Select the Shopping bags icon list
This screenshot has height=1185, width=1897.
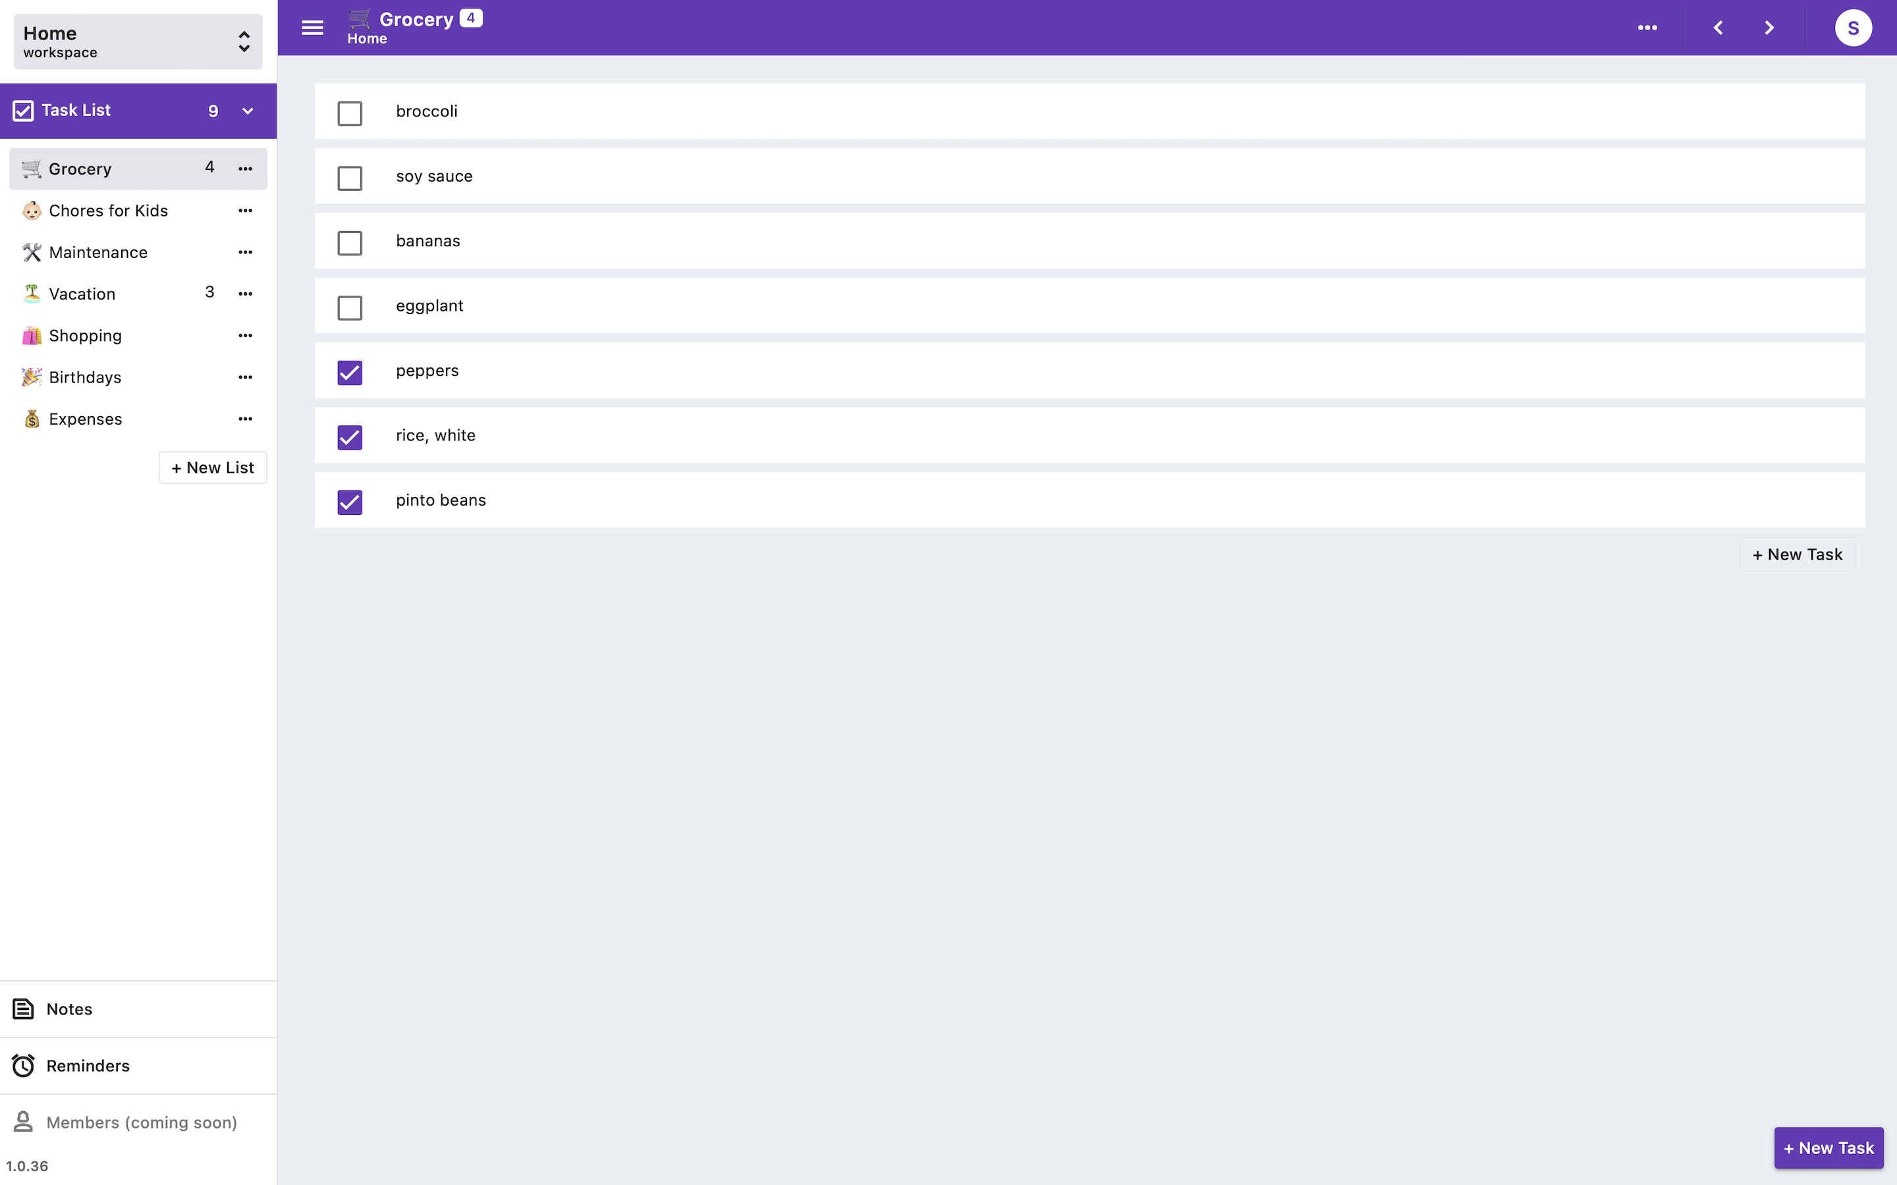(x=85, y=336)
